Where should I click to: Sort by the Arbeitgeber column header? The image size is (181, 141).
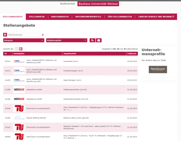(37, 53)
